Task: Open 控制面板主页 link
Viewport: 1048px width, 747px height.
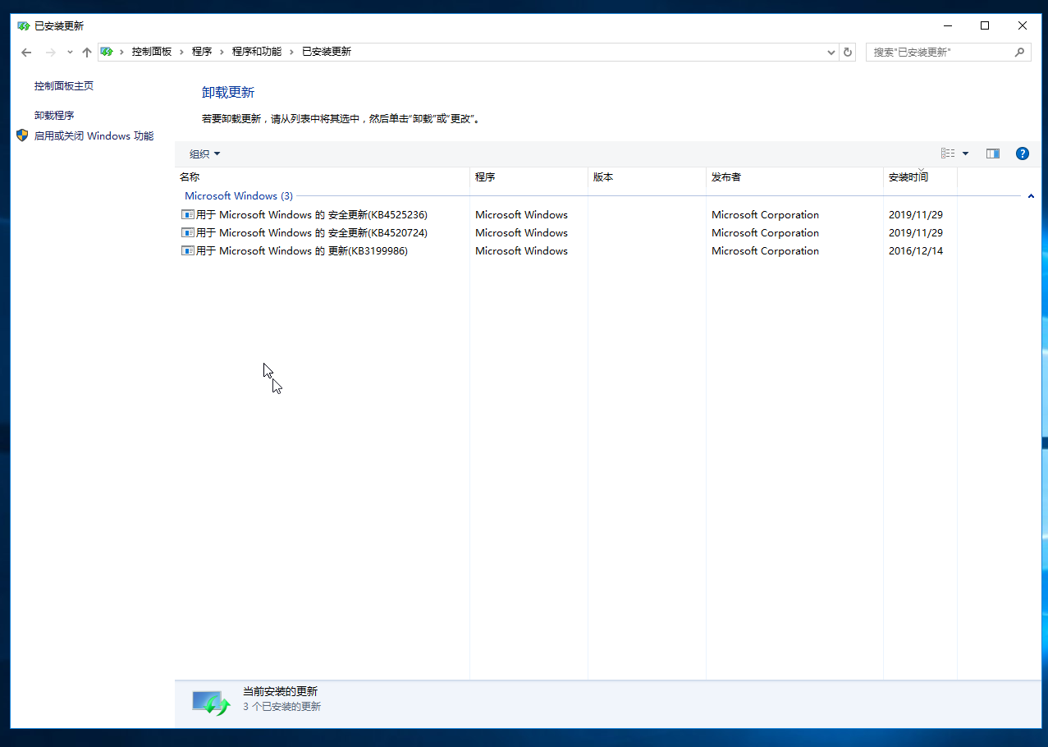Action: (64, 85)
